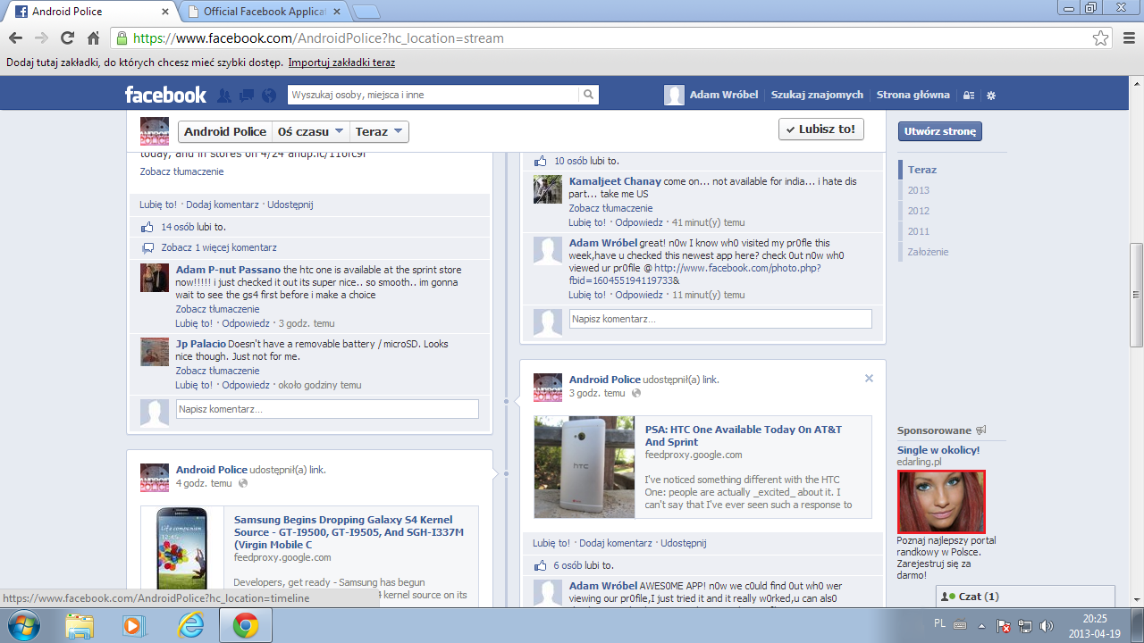The height and width of the screenshot is (643, 1144).
Task: Click the Sponsorowane megaphone icon
Action: pyautogui.click(x=980, y=430)
